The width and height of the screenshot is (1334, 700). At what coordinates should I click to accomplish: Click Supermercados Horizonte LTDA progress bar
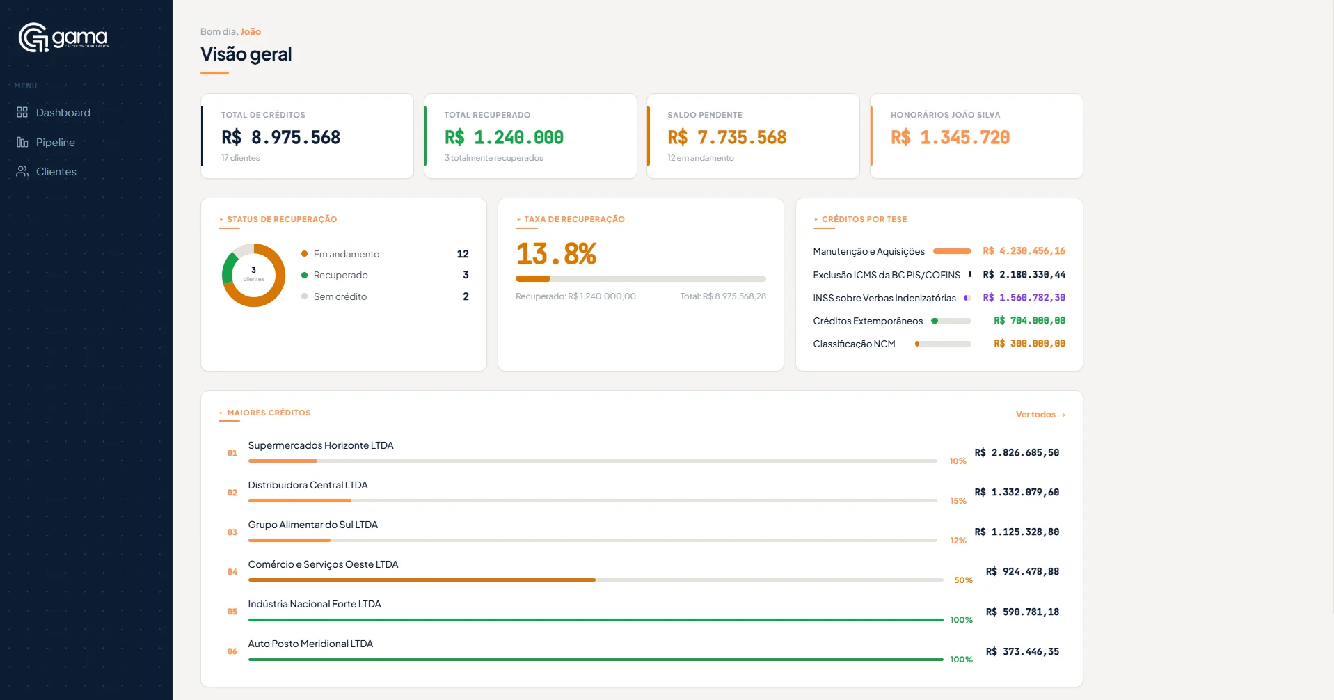[x=592, y=461]
